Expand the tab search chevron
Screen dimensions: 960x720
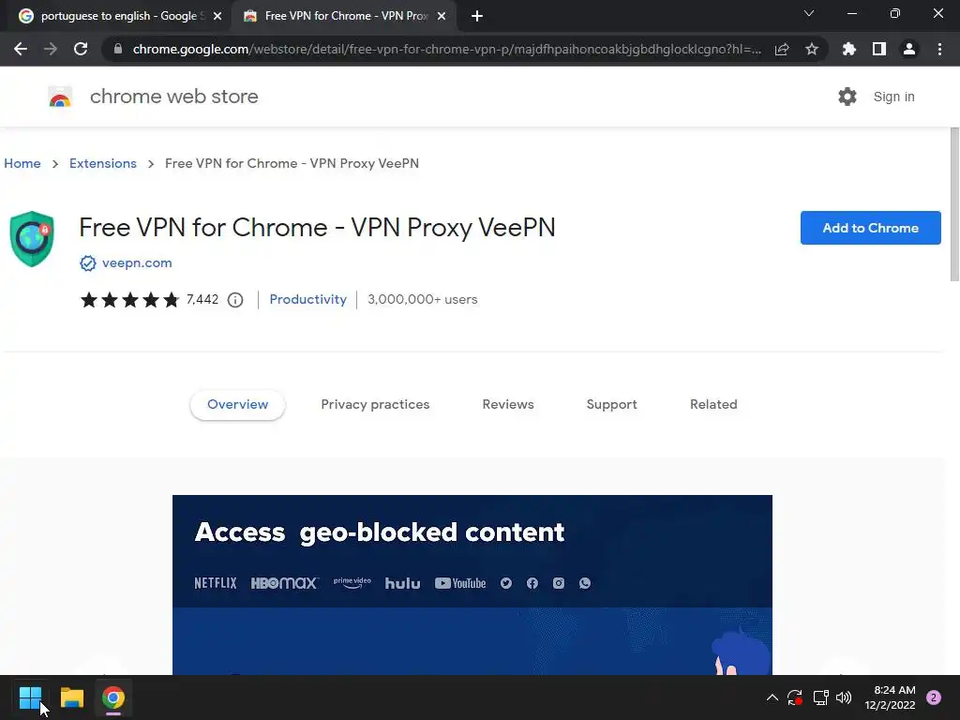coord(809,14)
